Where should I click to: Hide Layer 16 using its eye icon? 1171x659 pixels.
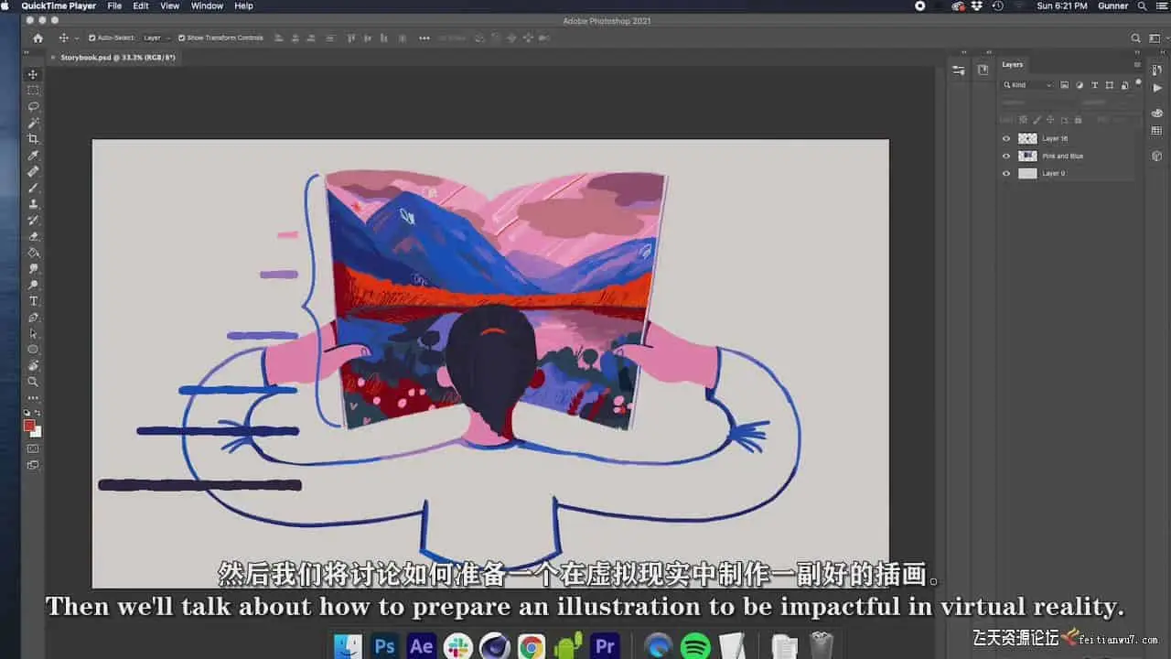pyautogui.click(x=1006, y=139)
